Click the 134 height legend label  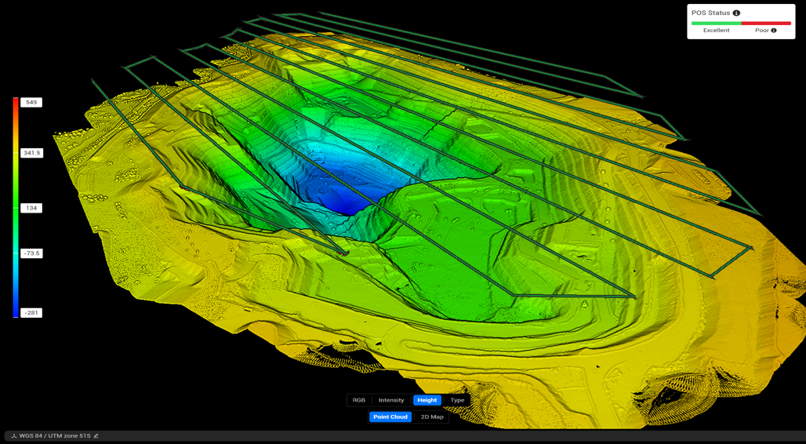pos(31,209)
